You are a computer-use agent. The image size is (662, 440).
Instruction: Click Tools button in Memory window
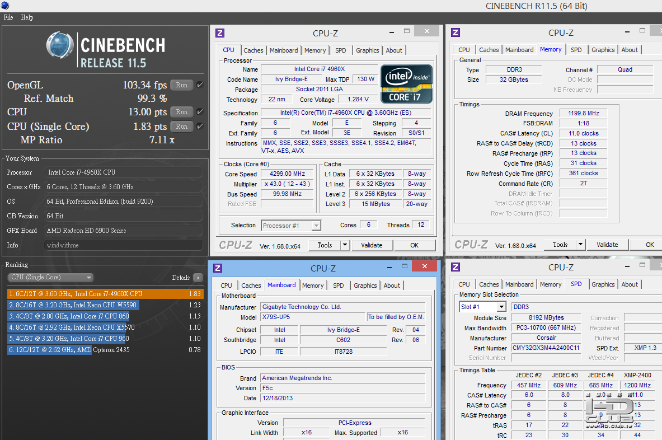pyautogui.click(x=560, y=245)
